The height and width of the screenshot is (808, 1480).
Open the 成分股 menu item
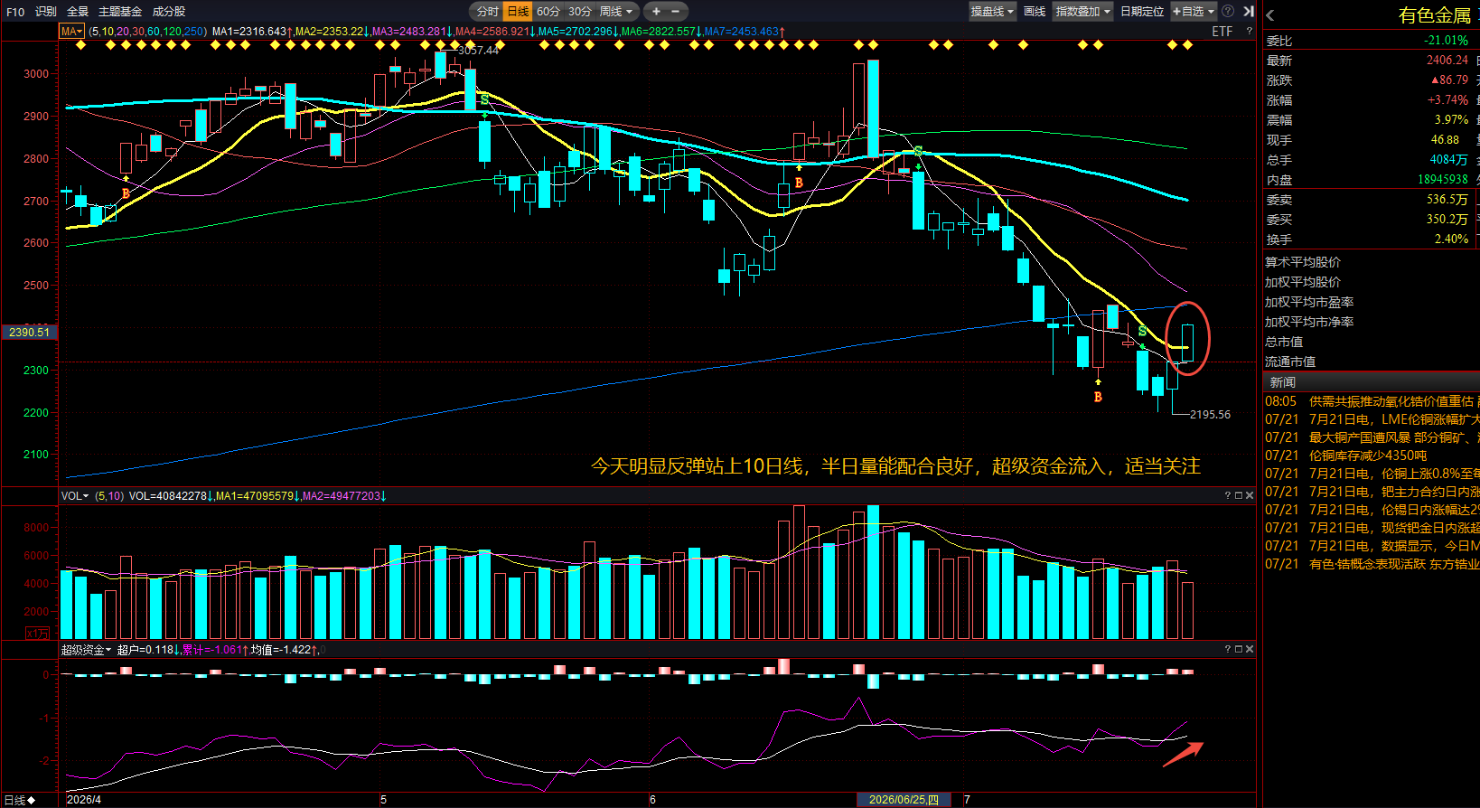(169, 12)
